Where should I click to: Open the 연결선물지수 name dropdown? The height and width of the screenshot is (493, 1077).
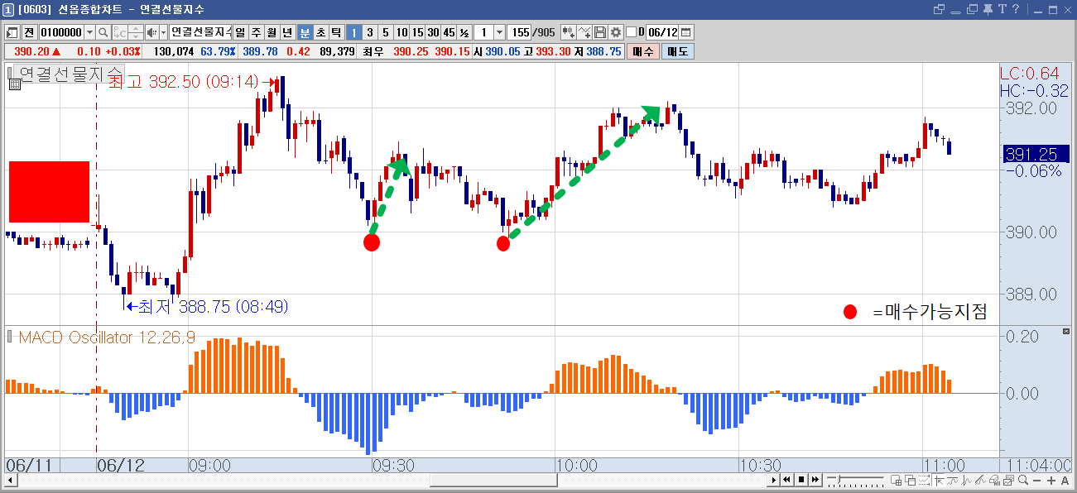pyautogui.click(x=201, y=32)
